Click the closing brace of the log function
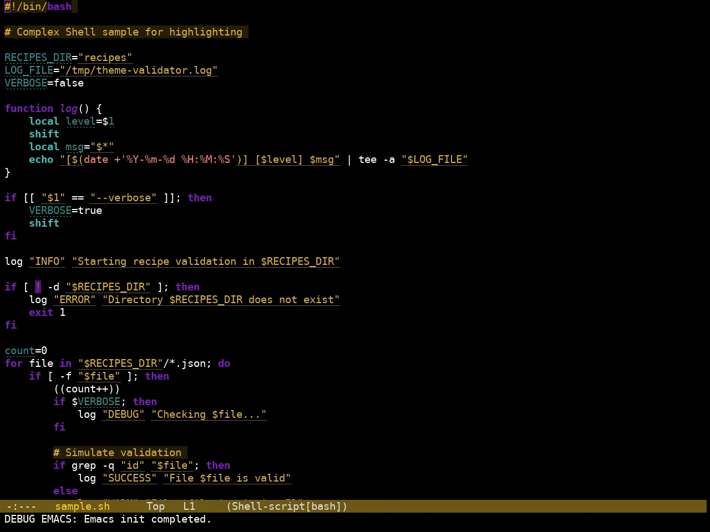 coord(8,172)
